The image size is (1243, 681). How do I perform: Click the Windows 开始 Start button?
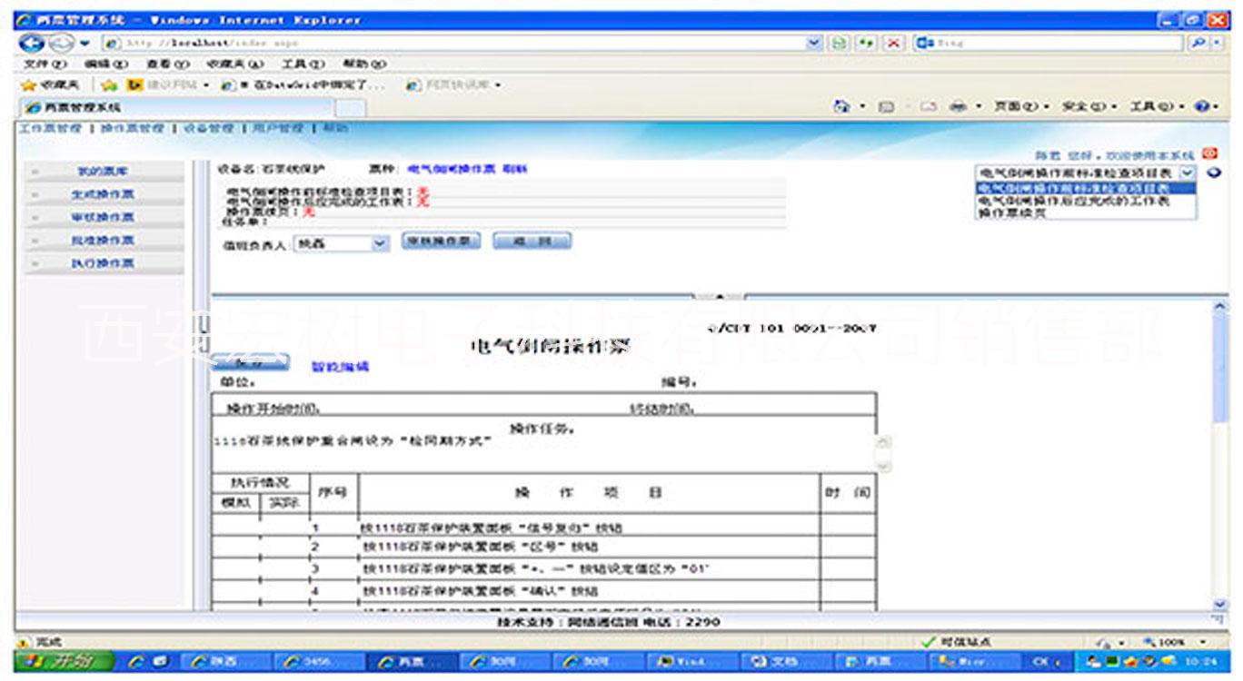coord(65,661)
